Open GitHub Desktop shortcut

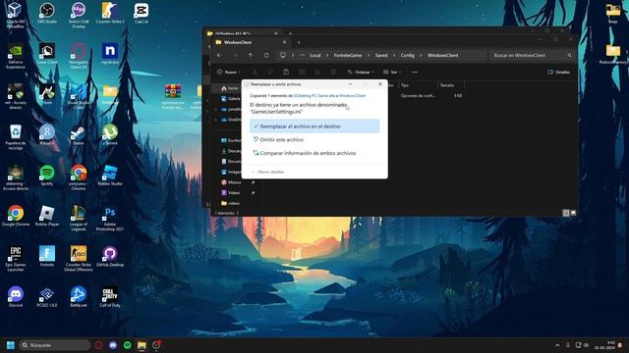click(110, 256)
